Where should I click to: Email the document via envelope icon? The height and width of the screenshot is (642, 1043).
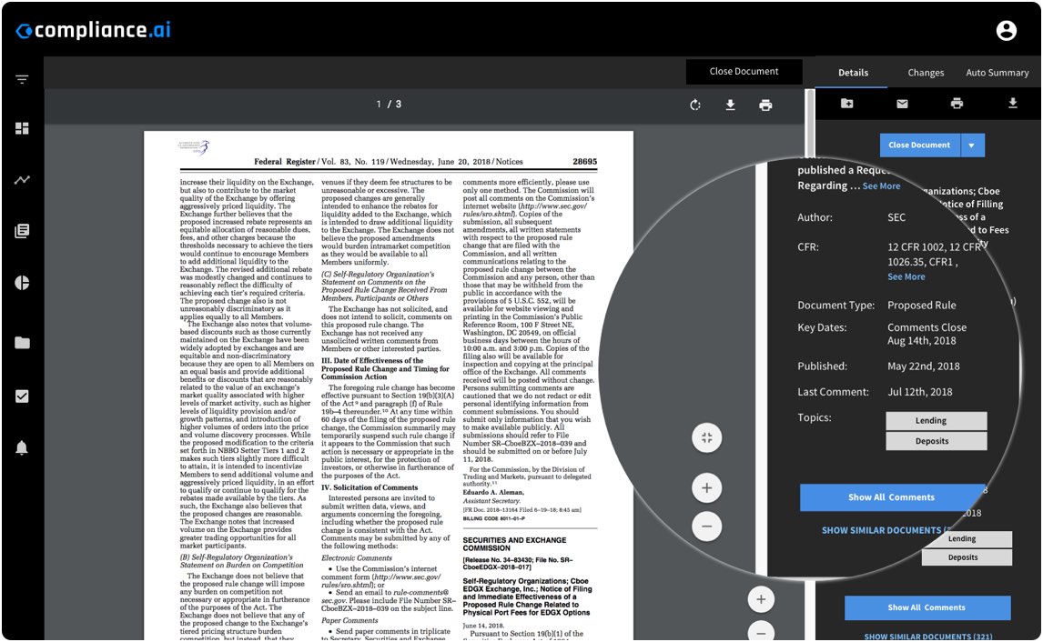point(902,104)
